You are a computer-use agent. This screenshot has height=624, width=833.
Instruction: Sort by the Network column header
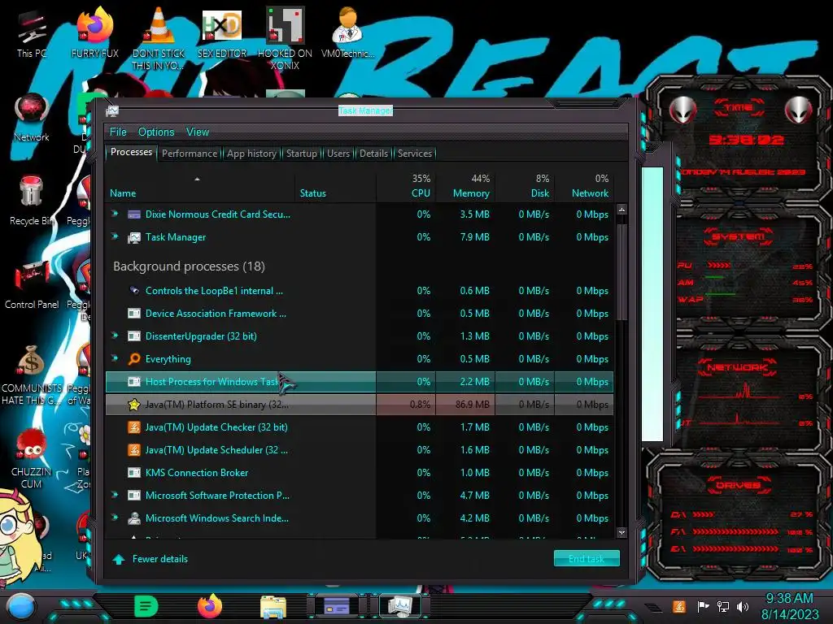[584, 187]
